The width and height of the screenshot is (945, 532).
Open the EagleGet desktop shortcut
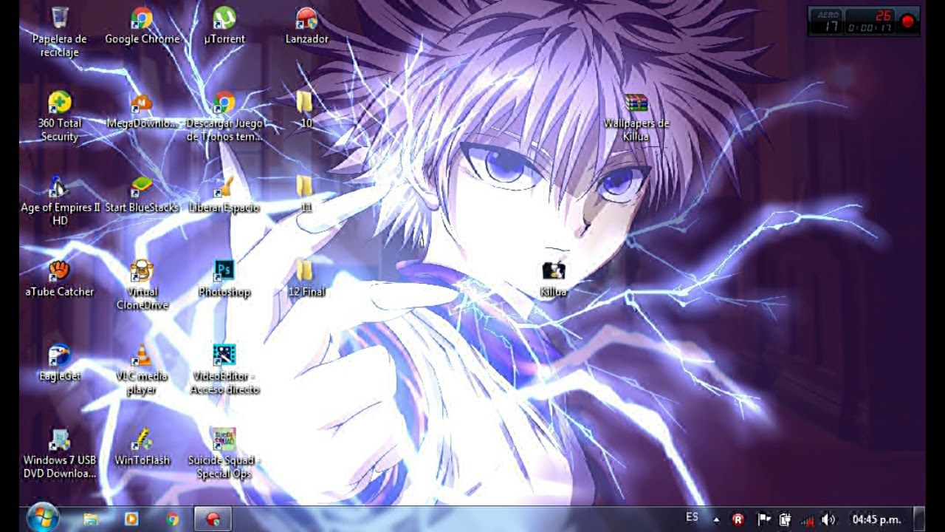tap(60, 363)
